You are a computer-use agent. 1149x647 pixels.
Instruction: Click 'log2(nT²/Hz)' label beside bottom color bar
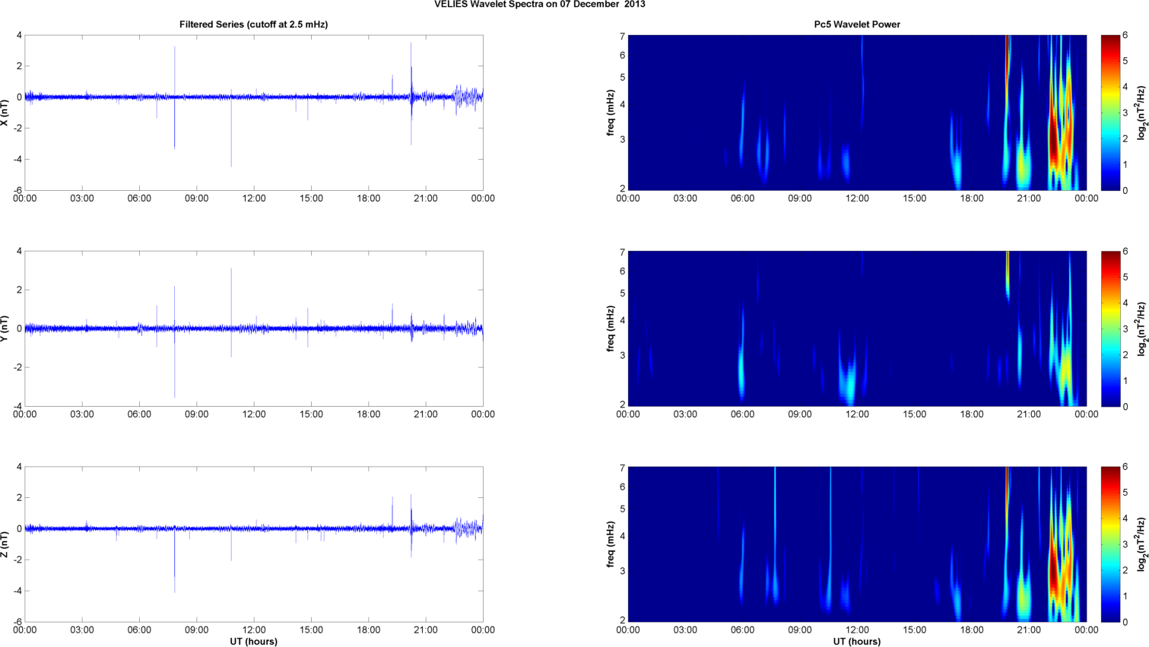click(x=1141, y=544)
